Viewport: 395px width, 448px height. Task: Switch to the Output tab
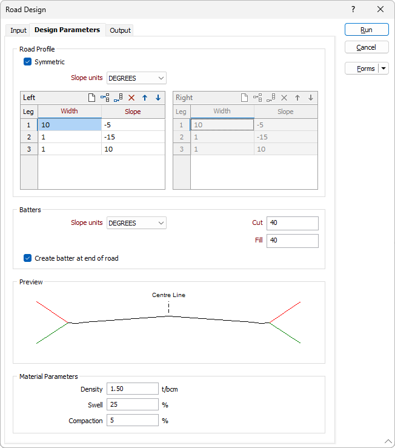(120, 30)
